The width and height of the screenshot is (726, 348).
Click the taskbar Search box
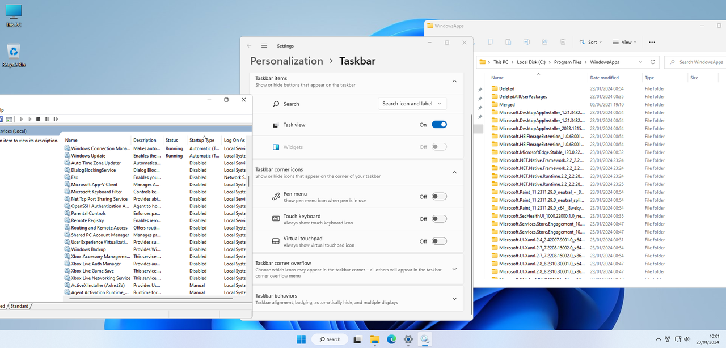tap(330, 339)
